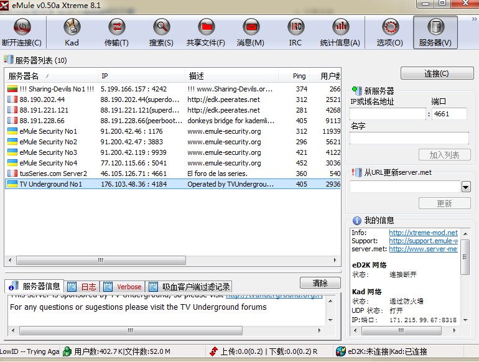Image resolution: width=479 pixels, height=362 pixels.
Task: Open the xtreme-mod.net info link
Action: pos(423,233)
